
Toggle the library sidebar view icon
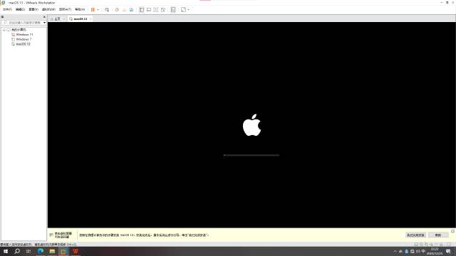[141, 9]
